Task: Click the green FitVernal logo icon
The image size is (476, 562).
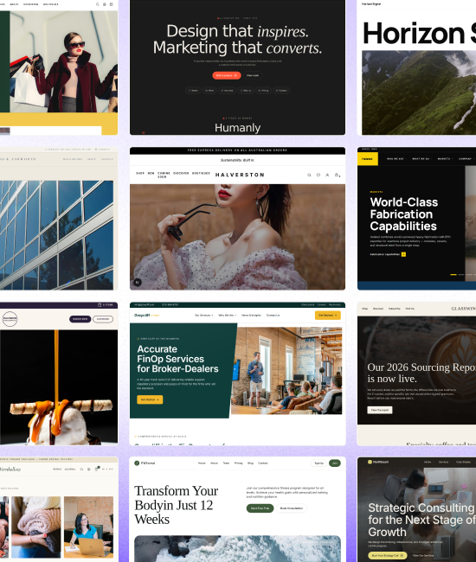Action: pos(137,463)
